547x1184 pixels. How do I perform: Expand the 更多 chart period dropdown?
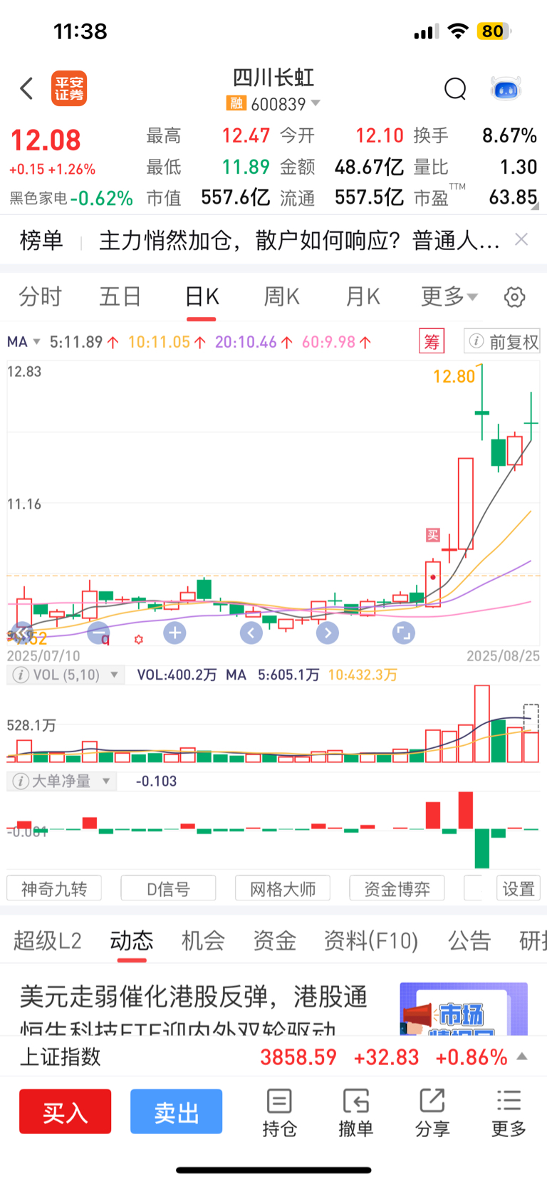[x=449, y=296]
